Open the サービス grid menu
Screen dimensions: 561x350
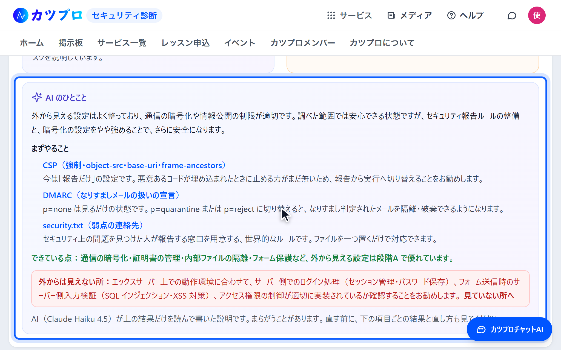click(x=350, y=15)
